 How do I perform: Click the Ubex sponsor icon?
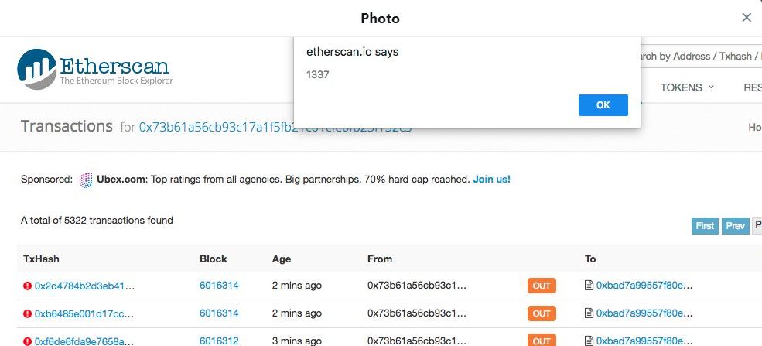(x=86, y=180)
